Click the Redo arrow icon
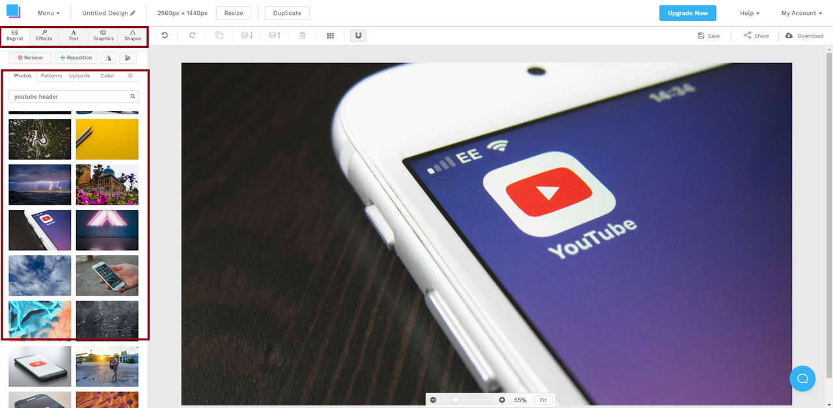 [x=192, y=35]
